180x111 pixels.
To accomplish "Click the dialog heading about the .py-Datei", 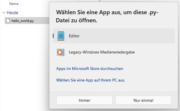I will click(107, 16).
